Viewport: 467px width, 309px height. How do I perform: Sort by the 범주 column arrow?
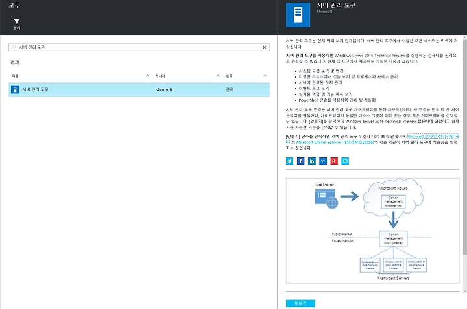click(x=265, y=76)
